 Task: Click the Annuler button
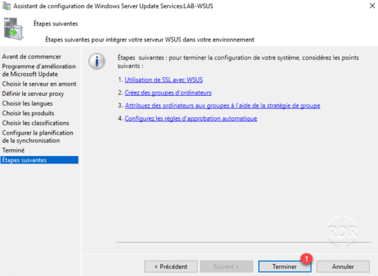click(x=343, y=266)
